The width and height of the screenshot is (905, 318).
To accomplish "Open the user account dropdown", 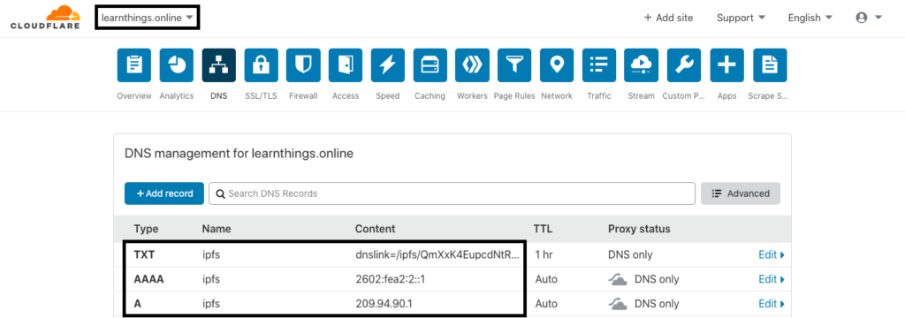I will [x=869, y=18].
